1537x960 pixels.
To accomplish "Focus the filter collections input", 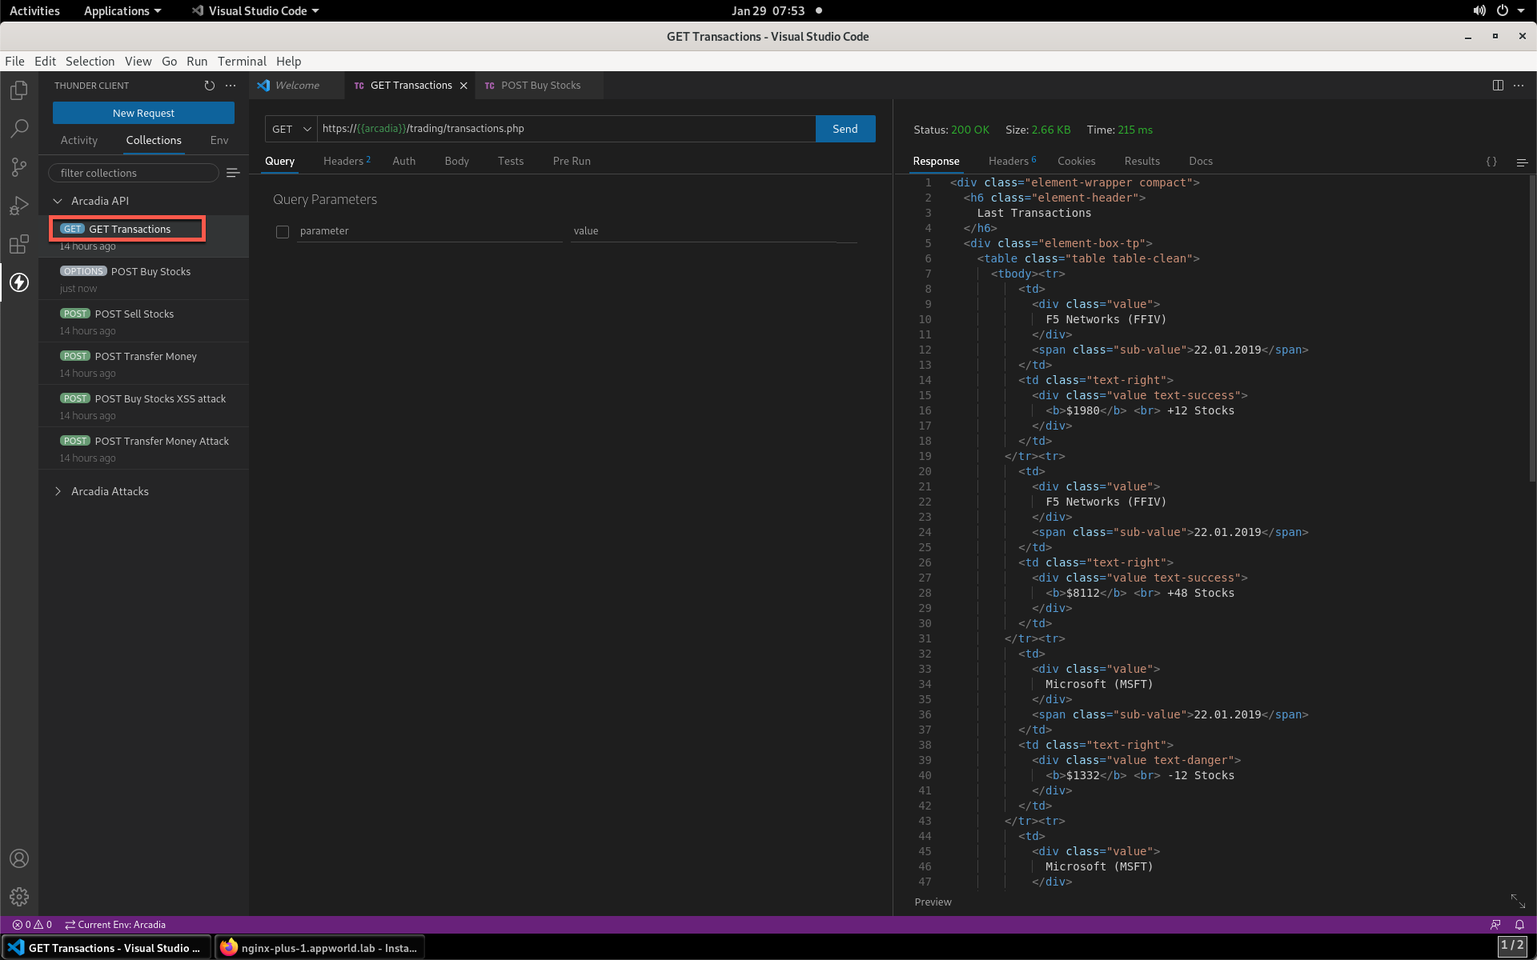I will (134, 173).
